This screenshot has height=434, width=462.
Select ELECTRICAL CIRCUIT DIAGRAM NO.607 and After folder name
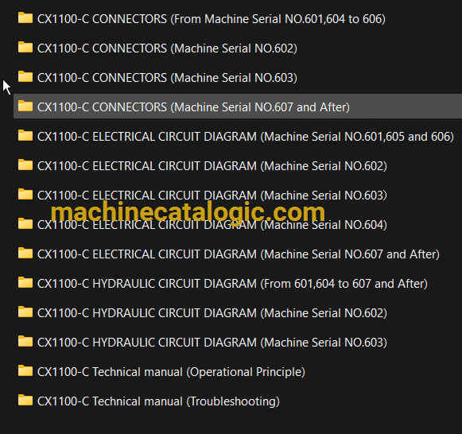239,254
